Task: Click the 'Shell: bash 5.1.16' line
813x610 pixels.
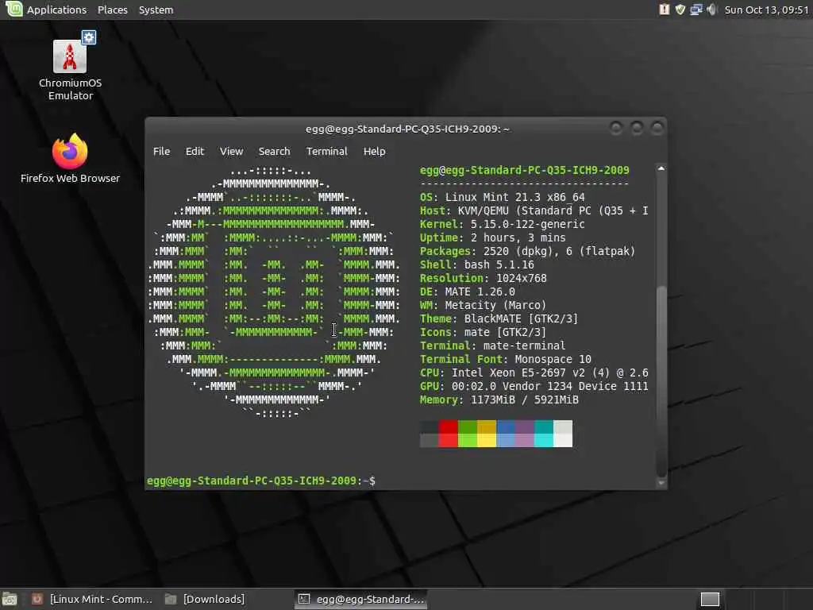Action: [476, 264]
